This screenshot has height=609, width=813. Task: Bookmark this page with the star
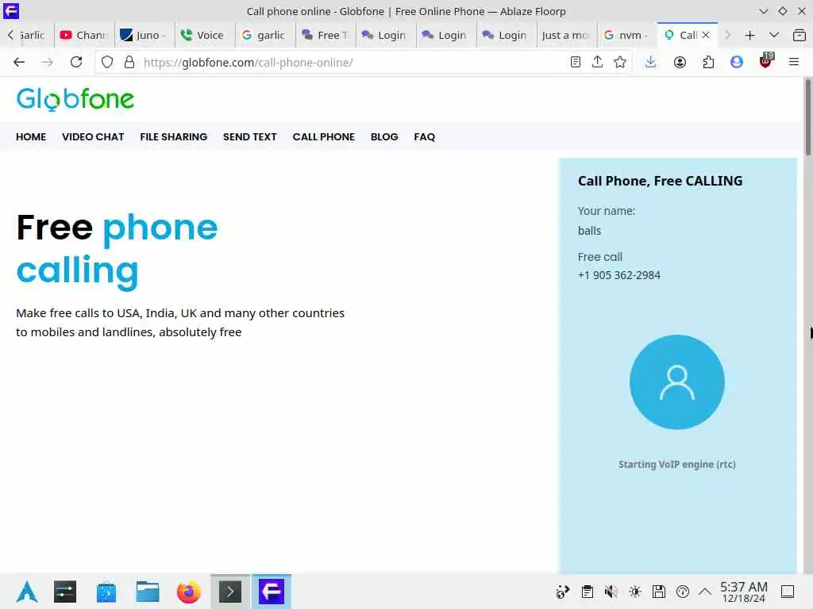(x=619, y=62)
